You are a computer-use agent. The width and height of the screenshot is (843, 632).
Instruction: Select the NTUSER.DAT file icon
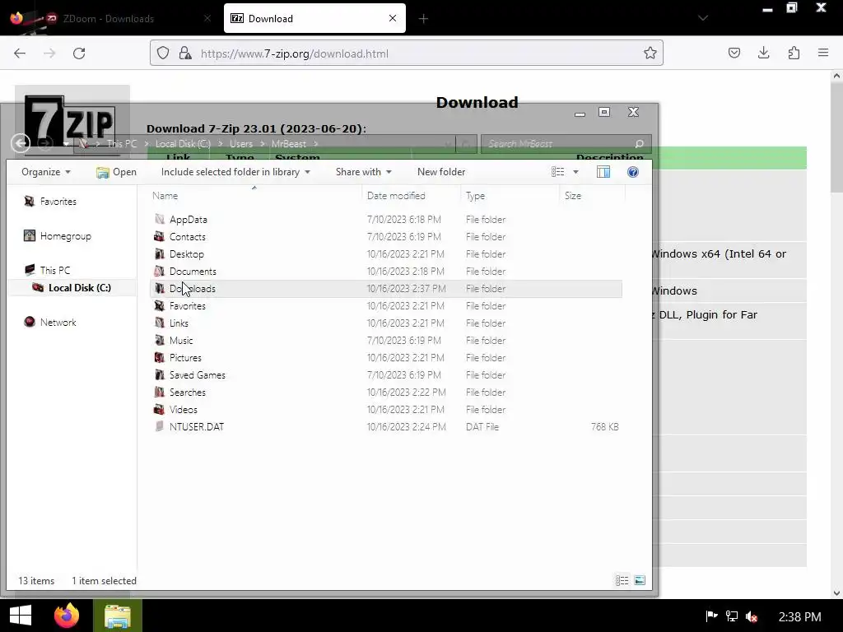(159, 426)
